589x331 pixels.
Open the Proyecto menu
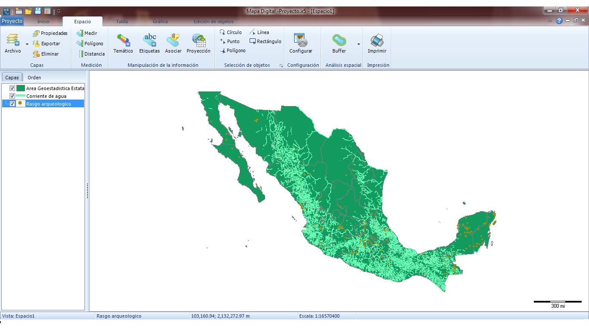pos(12,21)
